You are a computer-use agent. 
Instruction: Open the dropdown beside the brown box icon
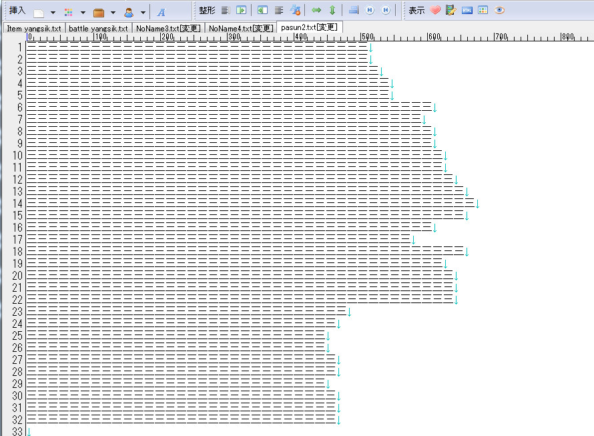[x=113, y=12]
